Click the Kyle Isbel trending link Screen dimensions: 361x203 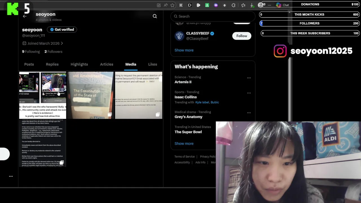click(x=202, y=102)
